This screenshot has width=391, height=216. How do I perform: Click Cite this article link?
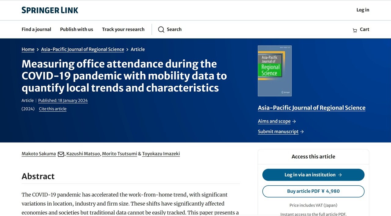tap(53, 109)
